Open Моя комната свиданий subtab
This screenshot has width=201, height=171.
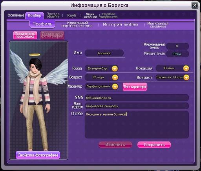point(158,25)
